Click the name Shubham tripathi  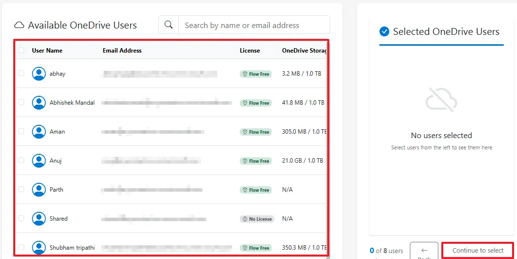[x=72, y=248]
